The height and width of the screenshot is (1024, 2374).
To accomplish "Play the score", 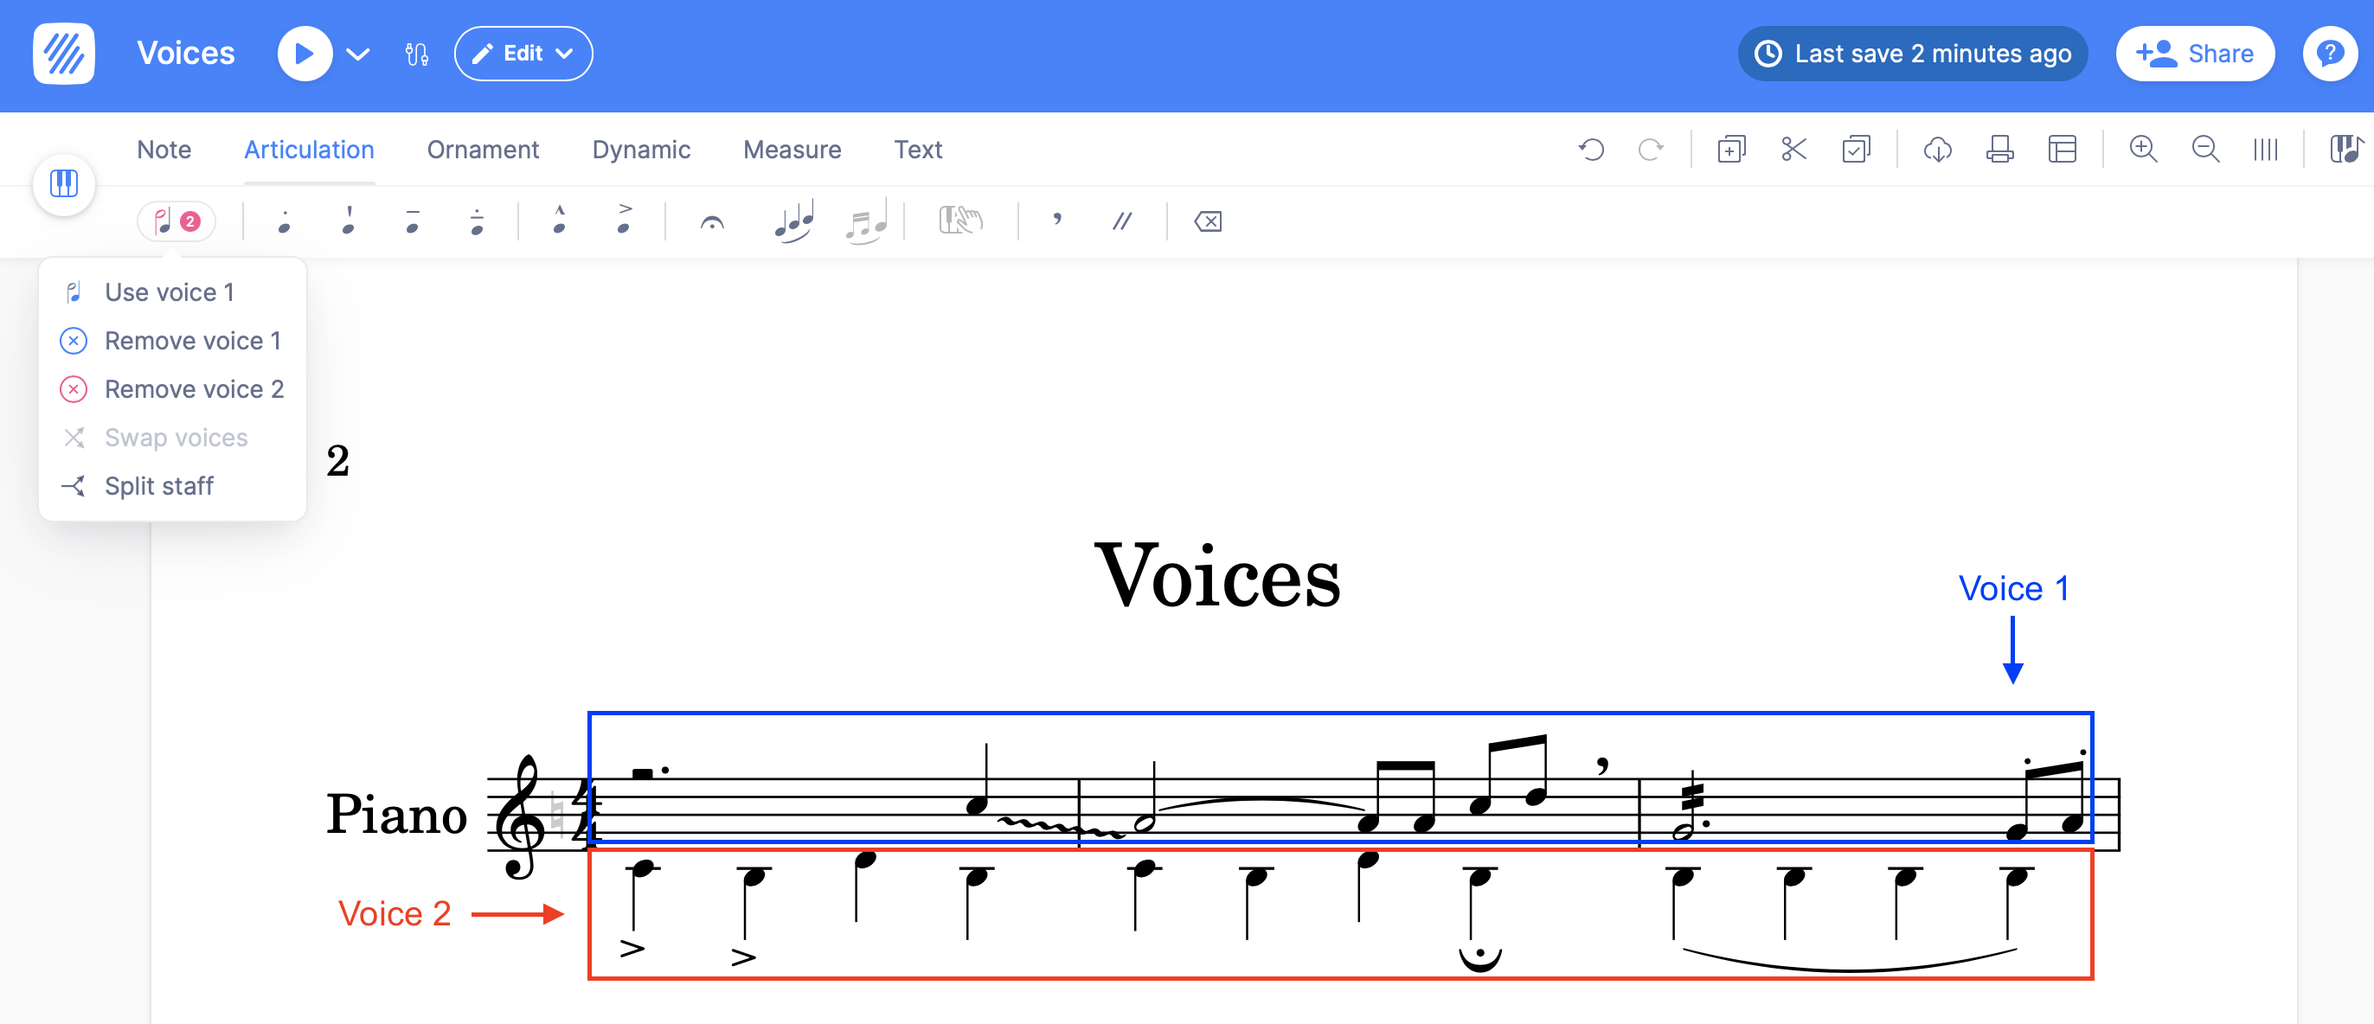I will click(305, 54).
